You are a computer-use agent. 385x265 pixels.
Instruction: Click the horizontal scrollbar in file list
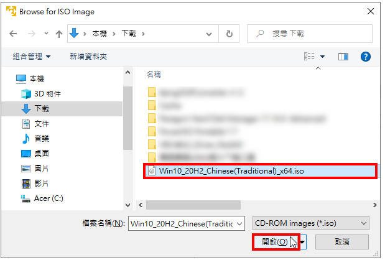[193, 205]
